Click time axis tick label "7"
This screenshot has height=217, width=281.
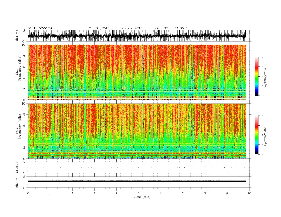183,193
